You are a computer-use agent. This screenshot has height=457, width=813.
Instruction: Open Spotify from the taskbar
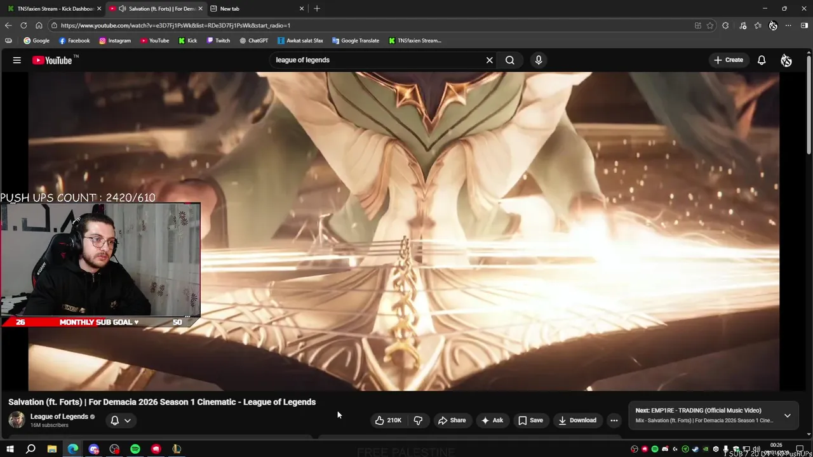pyautogui.click(x=135, y=449)
